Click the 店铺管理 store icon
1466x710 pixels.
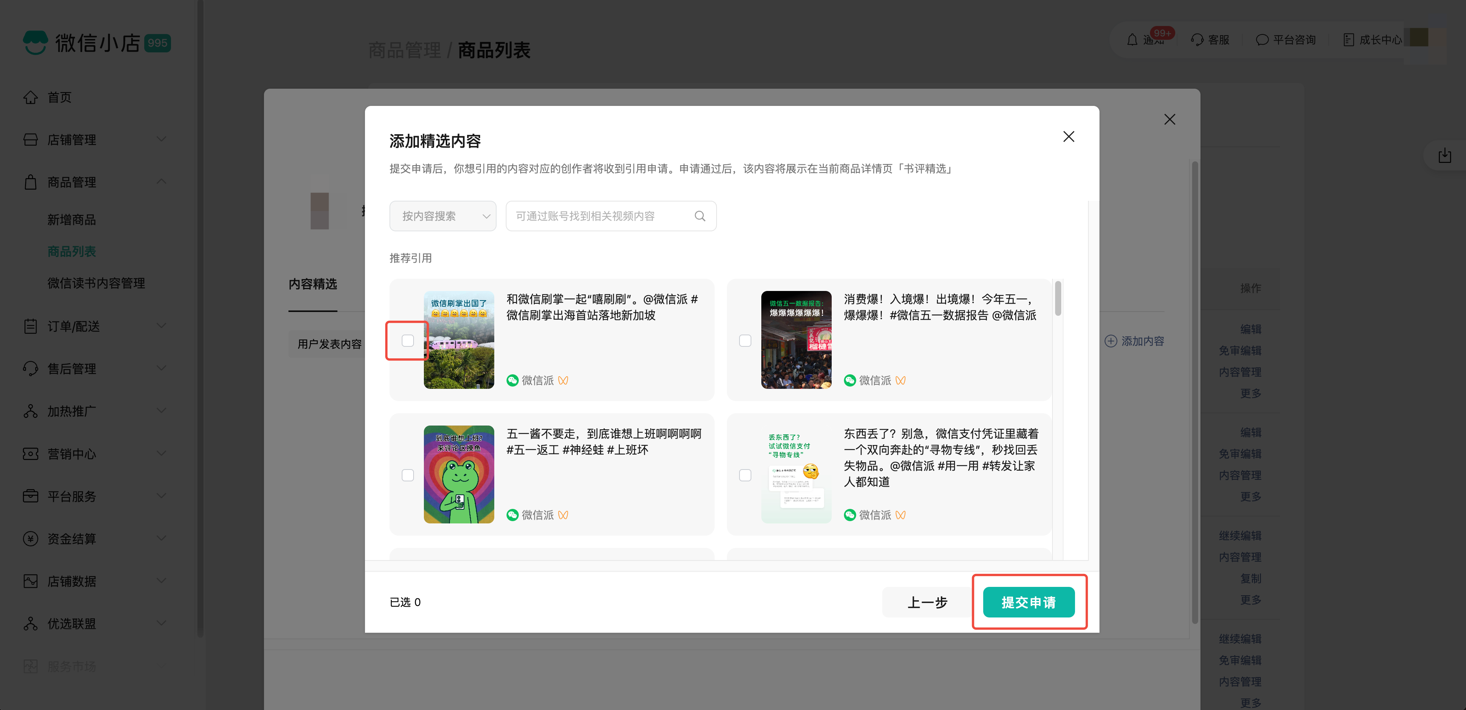[x=31, y=140]
